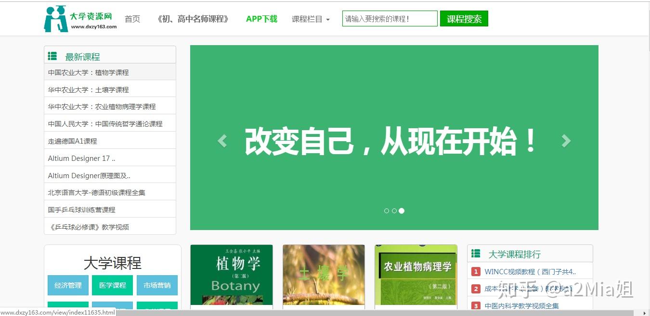Open the 首页 home menu item

coord(132,19)
